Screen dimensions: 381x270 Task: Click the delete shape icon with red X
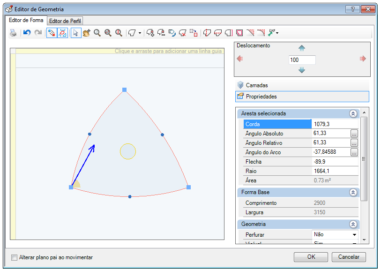182,33
